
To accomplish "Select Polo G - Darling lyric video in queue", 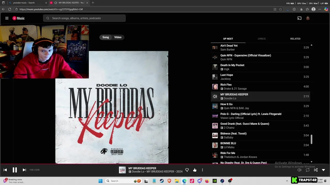I will [x=260, y=116].
